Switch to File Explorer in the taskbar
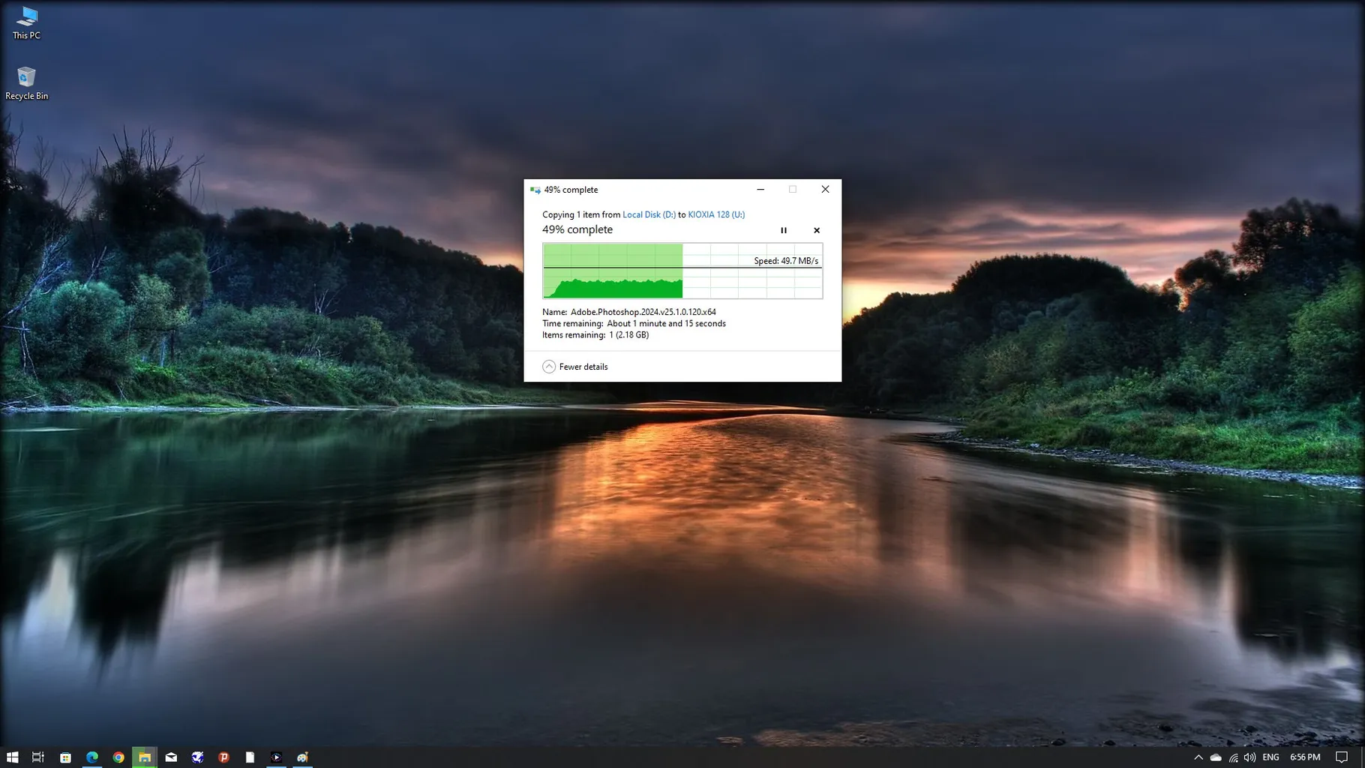 (145, 757)
